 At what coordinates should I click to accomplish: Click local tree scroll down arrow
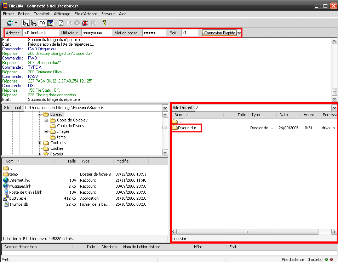[165, 153]
